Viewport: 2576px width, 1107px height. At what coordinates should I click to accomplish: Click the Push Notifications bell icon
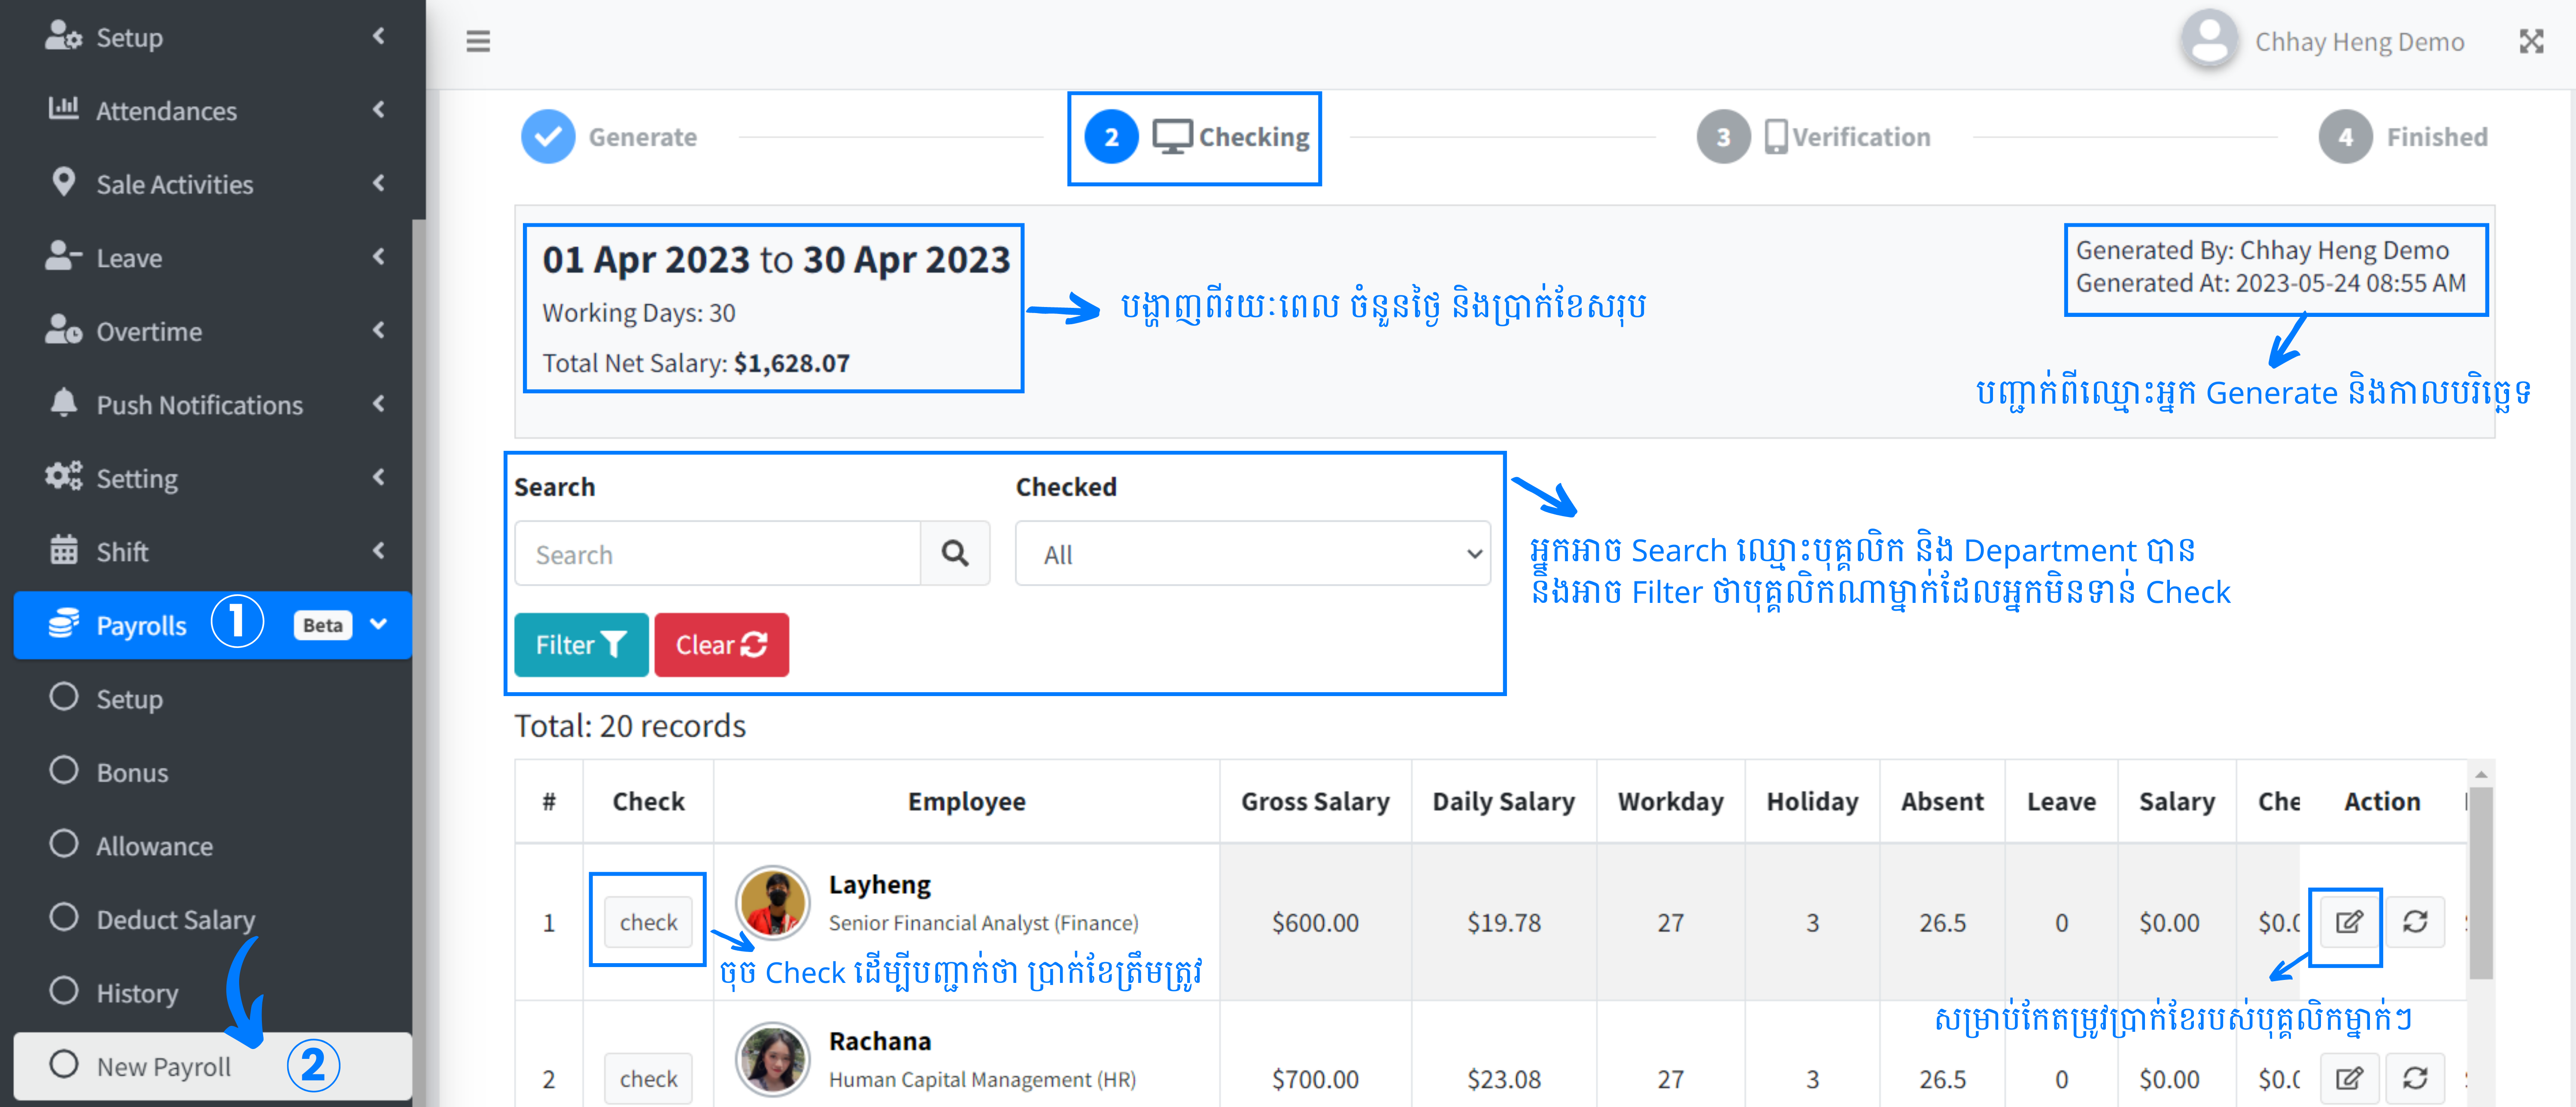(63, 402)
